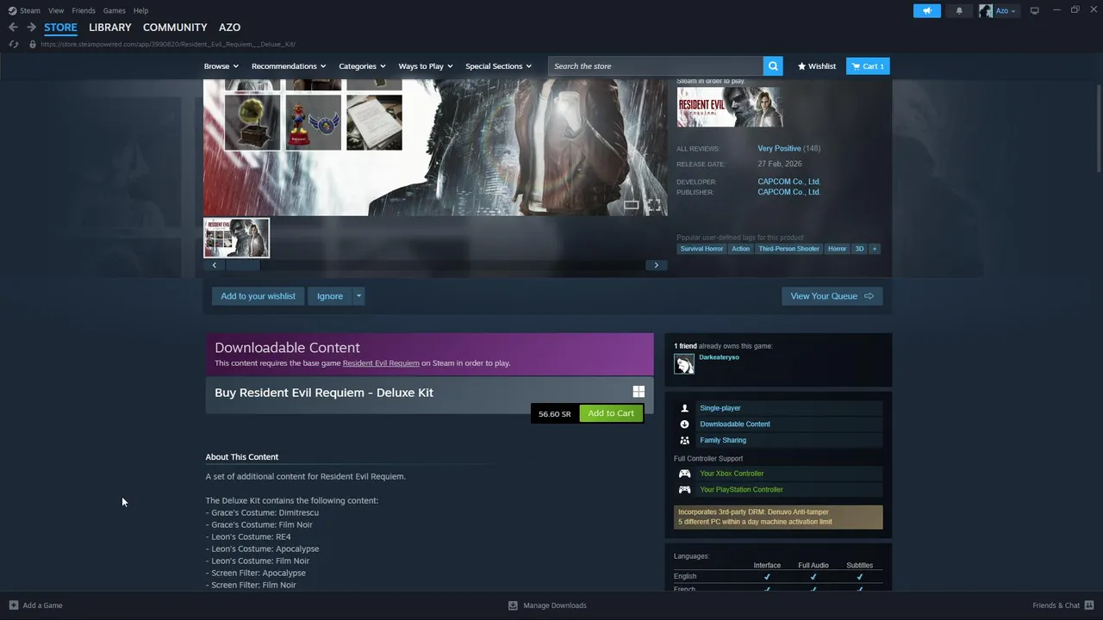Image resolution: width=1103 pixels, height=620 pixels.
Task: Open the Help menu
Action: point(140,10)
